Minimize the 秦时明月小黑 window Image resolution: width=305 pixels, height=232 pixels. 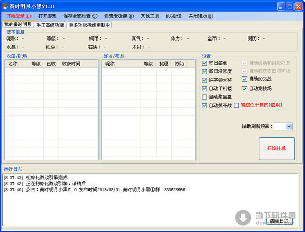[276, 6]
